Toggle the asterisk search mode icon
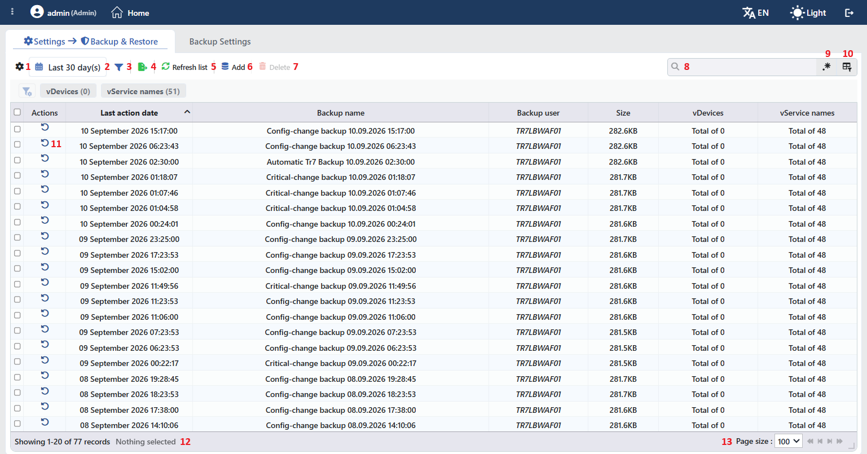This screenshot has width=867, height=454. pos(826,67)
